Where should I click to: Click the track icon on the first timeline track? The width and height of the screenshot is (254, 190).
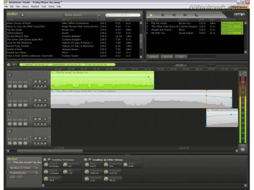click(x=10, y=74)
